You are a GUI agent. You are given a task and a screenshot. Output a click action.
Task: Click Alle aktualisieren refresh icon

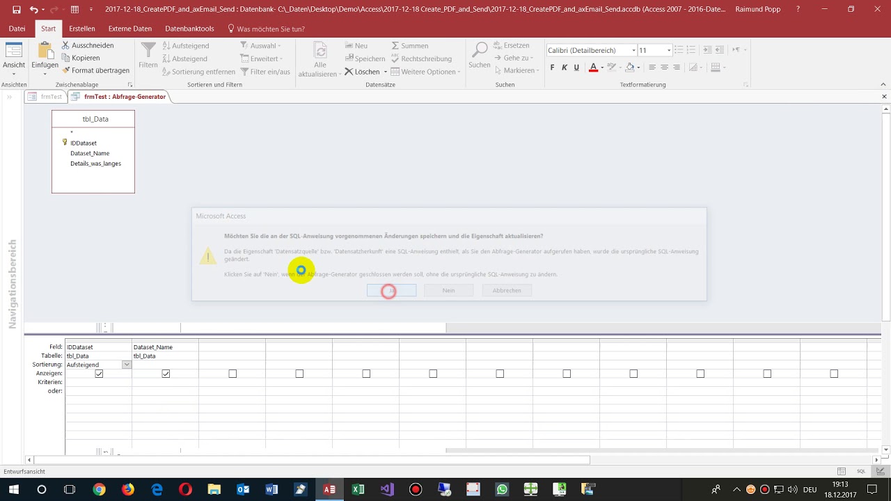tap(320, 51)
